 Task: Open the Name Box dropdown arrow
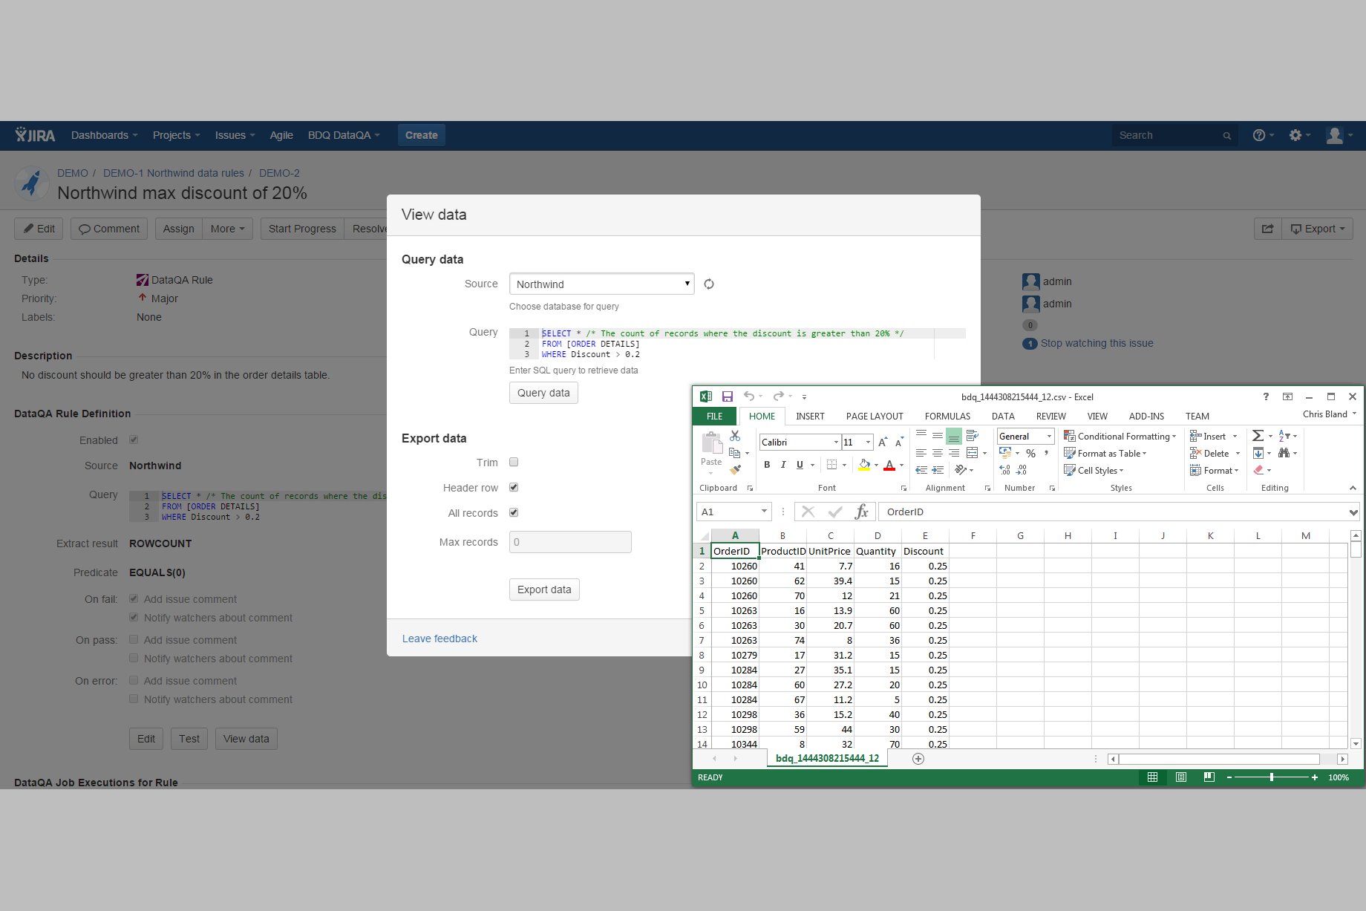[764, 512]
